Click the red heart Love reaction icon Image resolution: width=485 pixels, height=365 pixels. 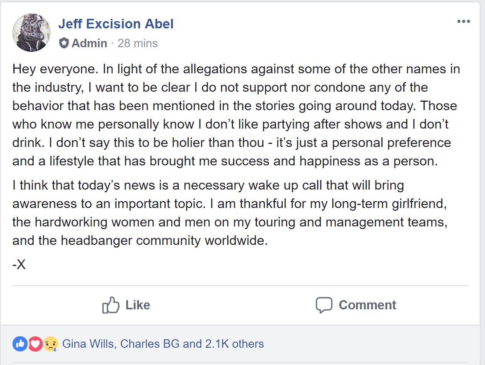35,344
